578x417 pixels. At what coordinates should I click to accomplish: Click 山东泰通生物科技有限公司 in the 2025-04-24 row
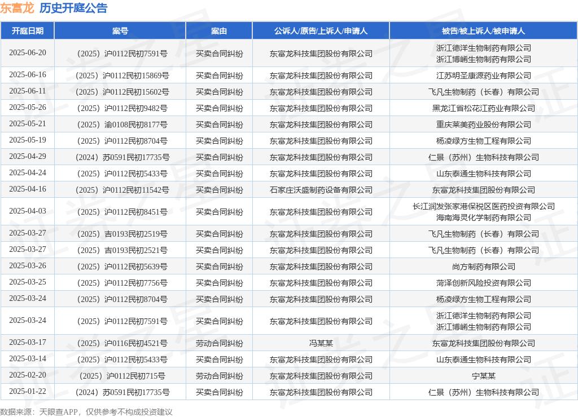pos(483,174)
